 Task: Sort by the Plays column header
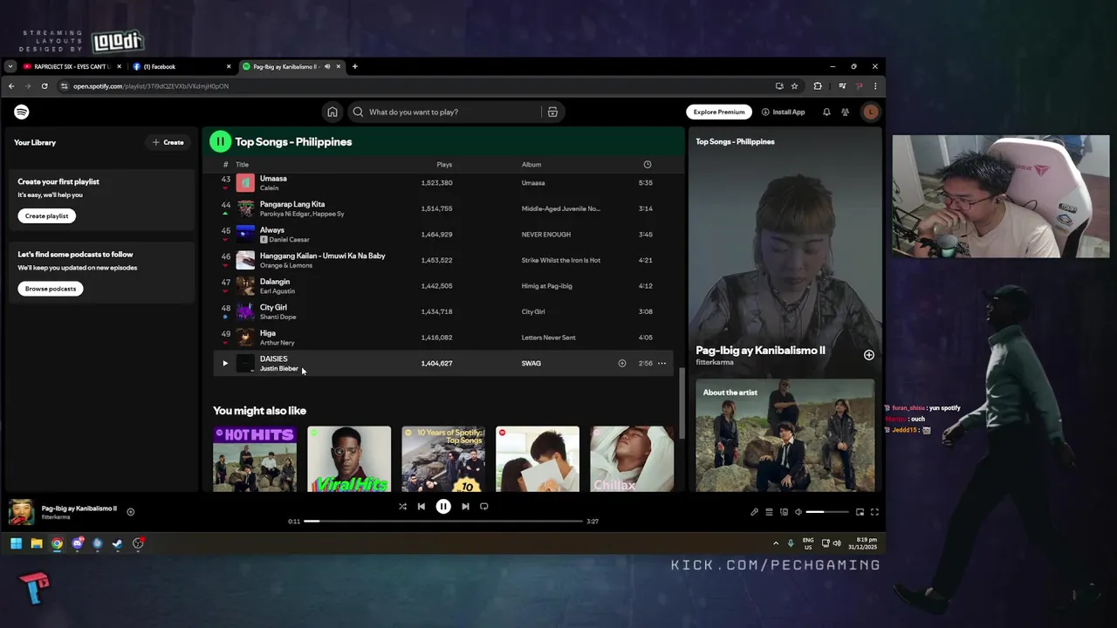click(444, 164)
